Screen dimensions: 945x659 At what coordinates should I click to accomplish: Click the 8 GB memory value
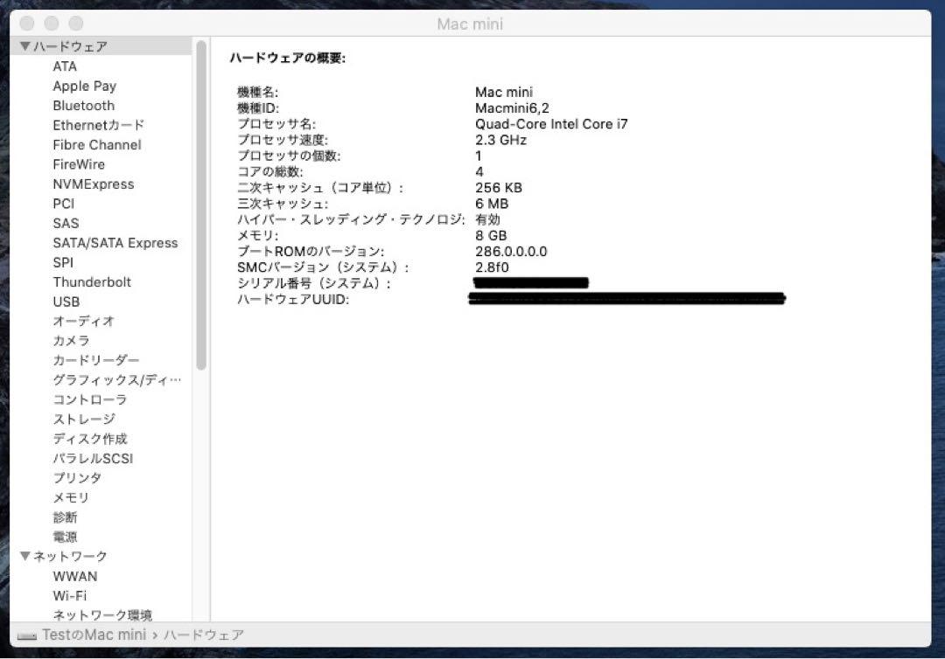(x=491, y=236)
